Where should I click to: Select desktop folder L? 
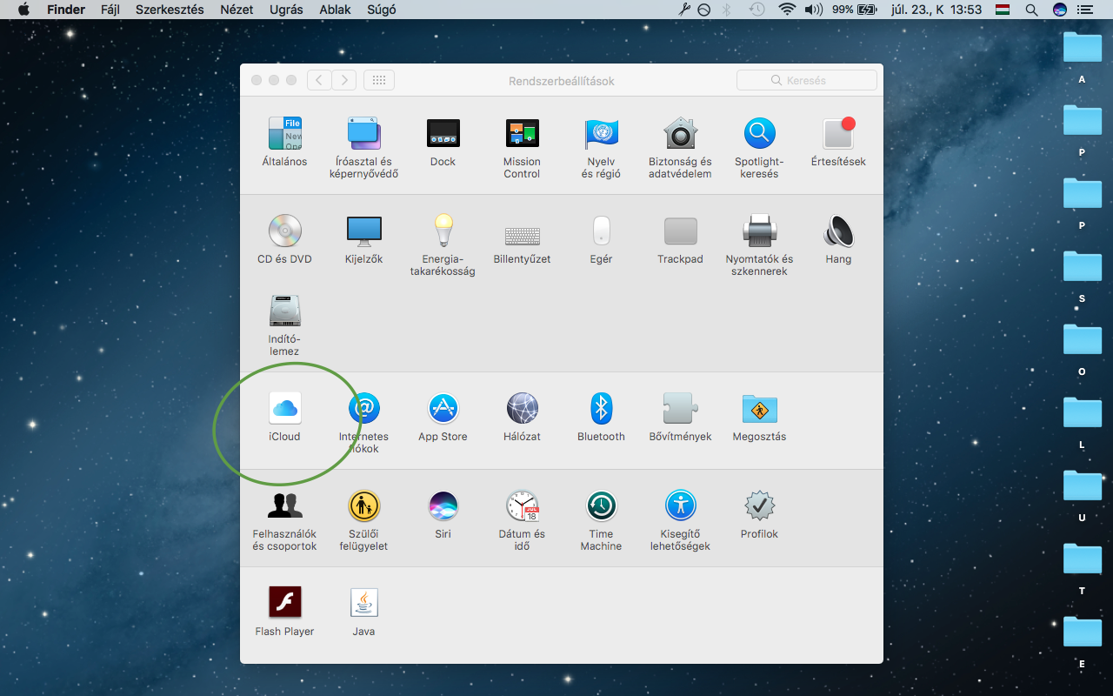(x=1083, y=422)
